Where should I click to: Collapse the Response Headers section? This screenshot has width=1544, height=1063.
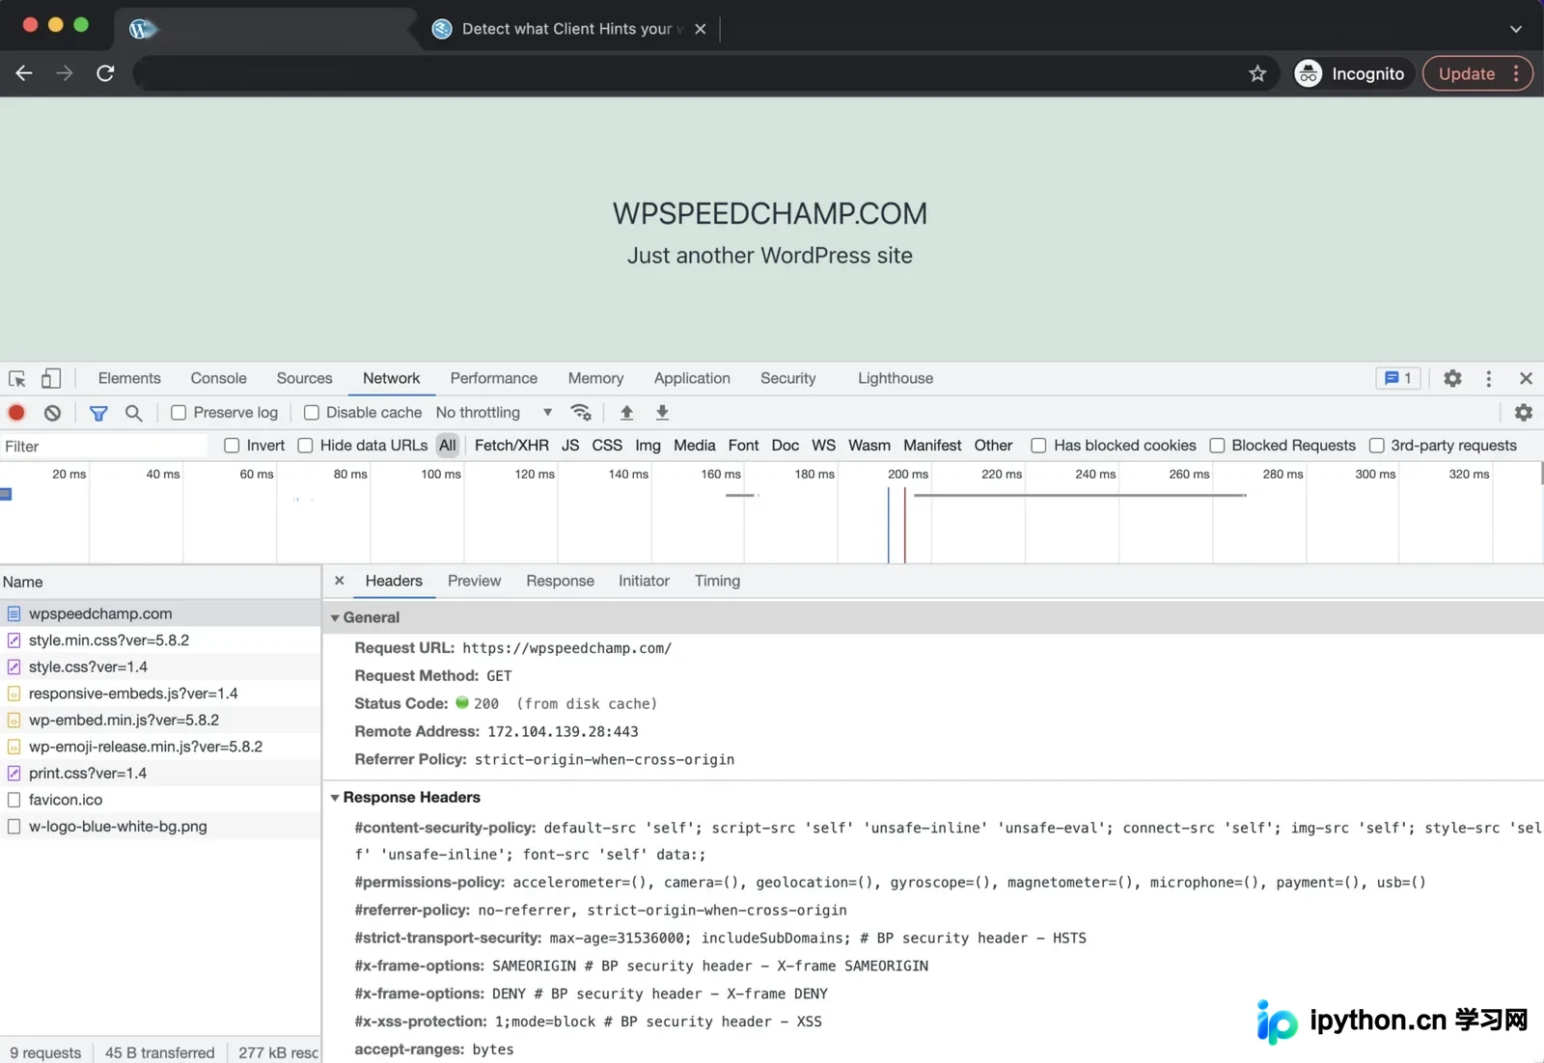pos(335,798)
